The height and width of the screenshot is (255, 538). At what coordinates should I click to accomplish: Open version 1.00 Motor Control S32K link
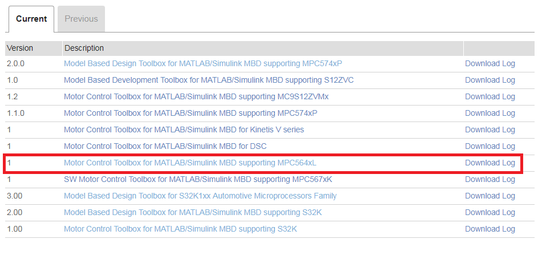point(180,229)
